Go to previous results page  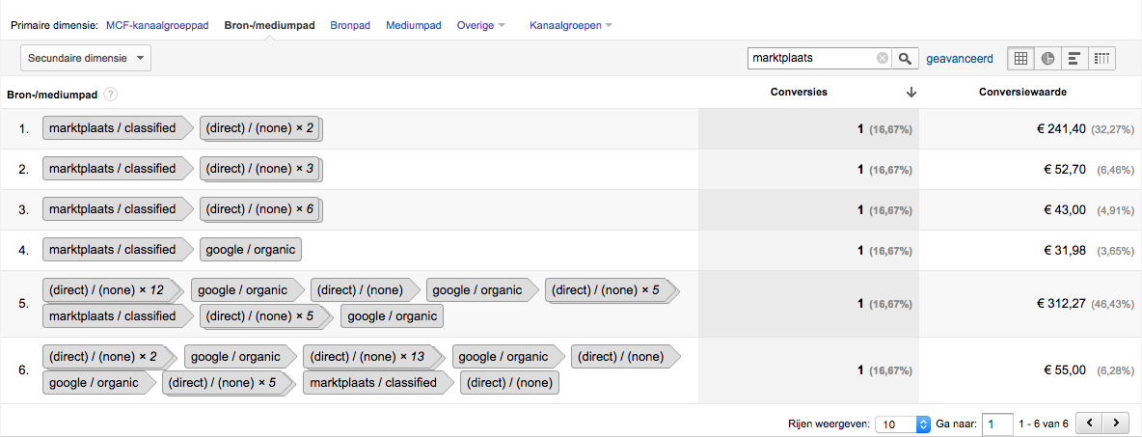1090,423
